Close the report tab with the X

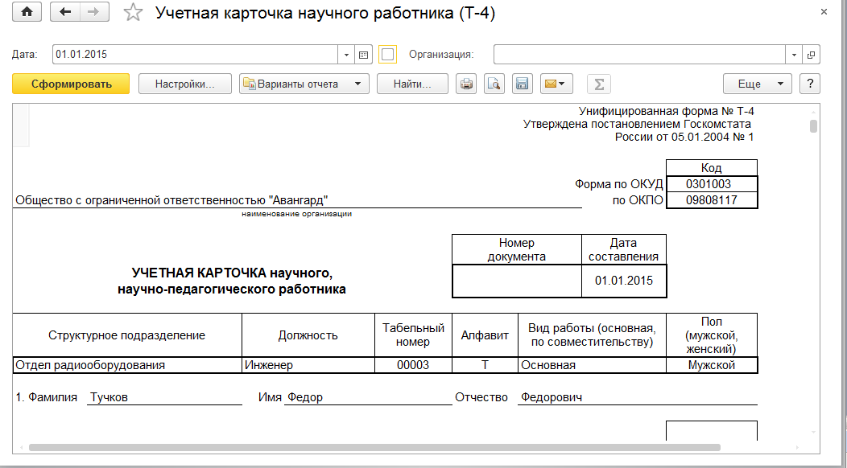[x=824, y=12]
